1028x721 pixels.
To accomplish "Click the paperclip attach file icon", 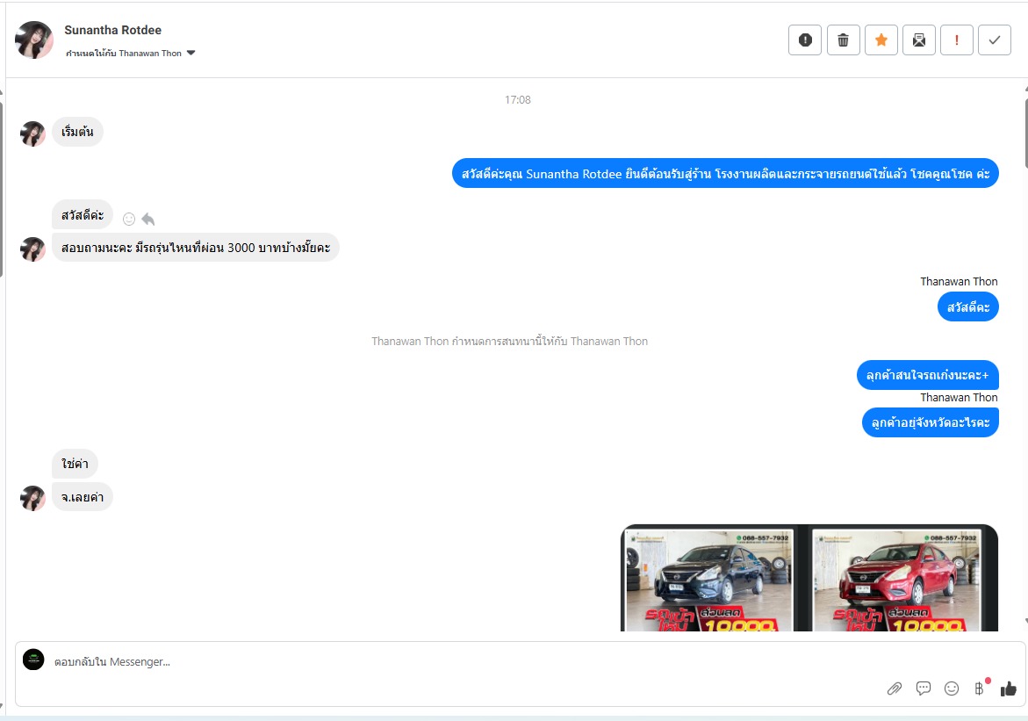I will [x=895, y=689].
